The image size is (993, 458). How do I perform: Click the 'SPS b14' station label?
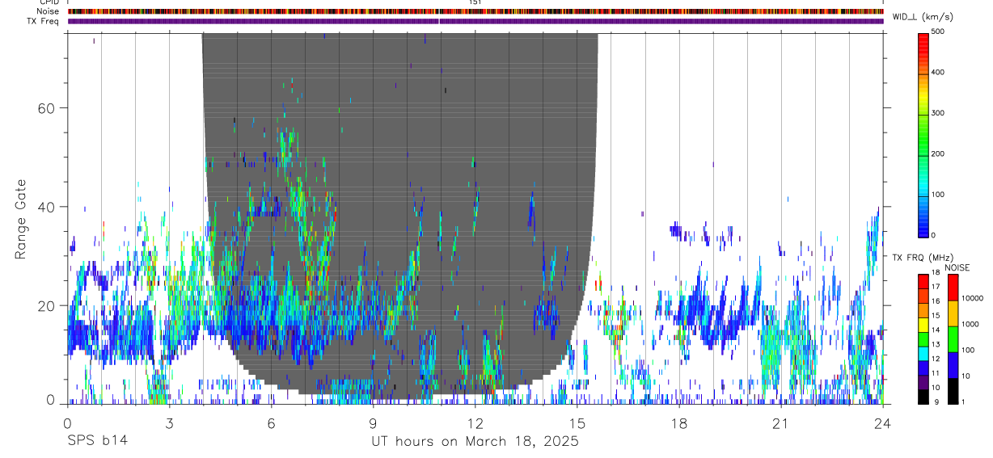pos(96,442)
